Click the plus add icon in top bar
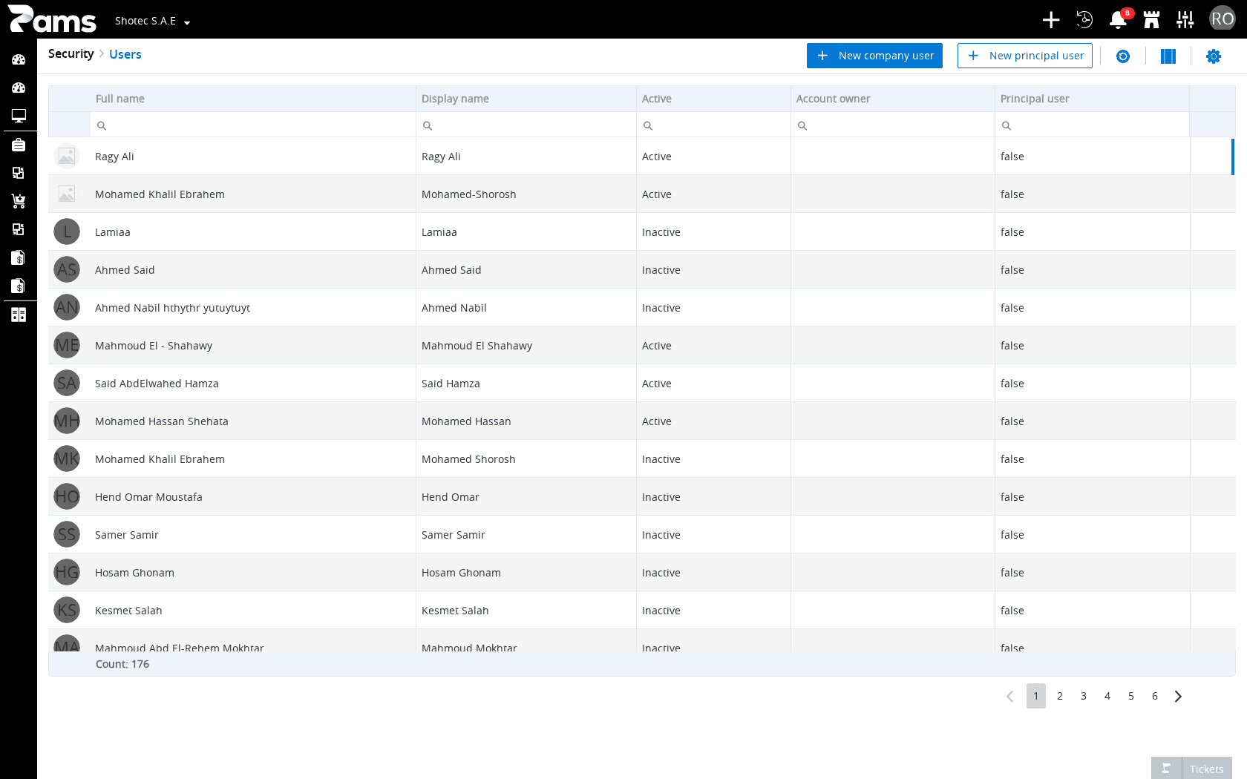 (1050, 20)
